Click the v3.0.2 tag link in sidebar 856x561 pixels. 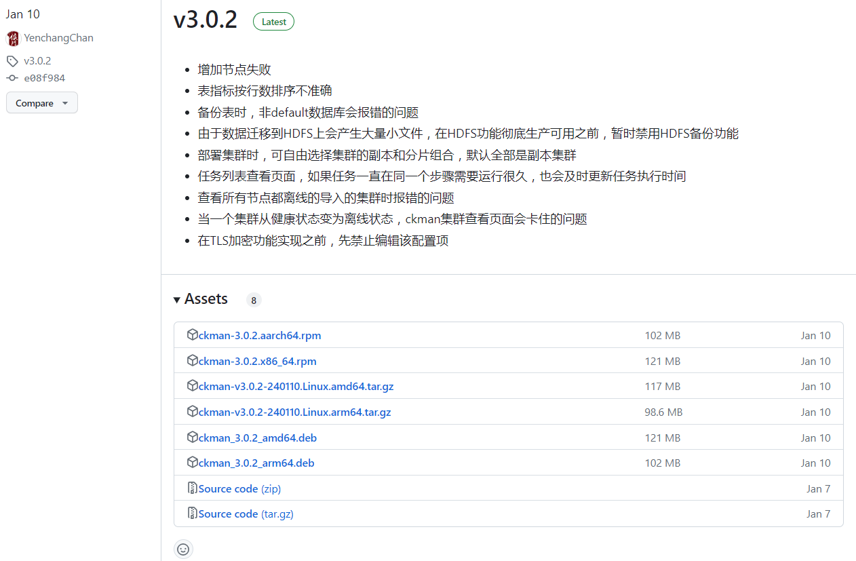37,61
